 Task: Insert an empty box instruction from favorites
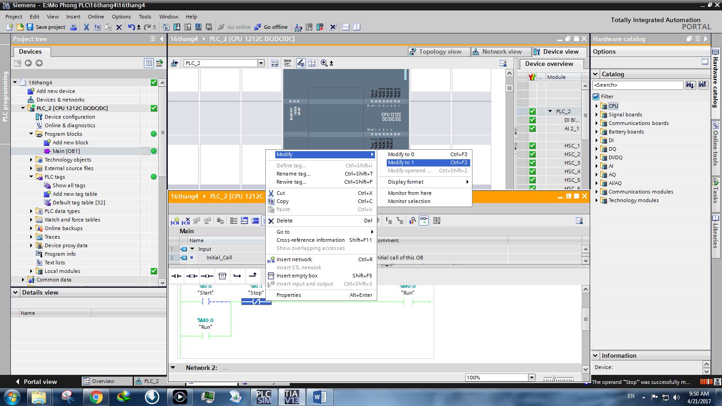coord(222,276)
